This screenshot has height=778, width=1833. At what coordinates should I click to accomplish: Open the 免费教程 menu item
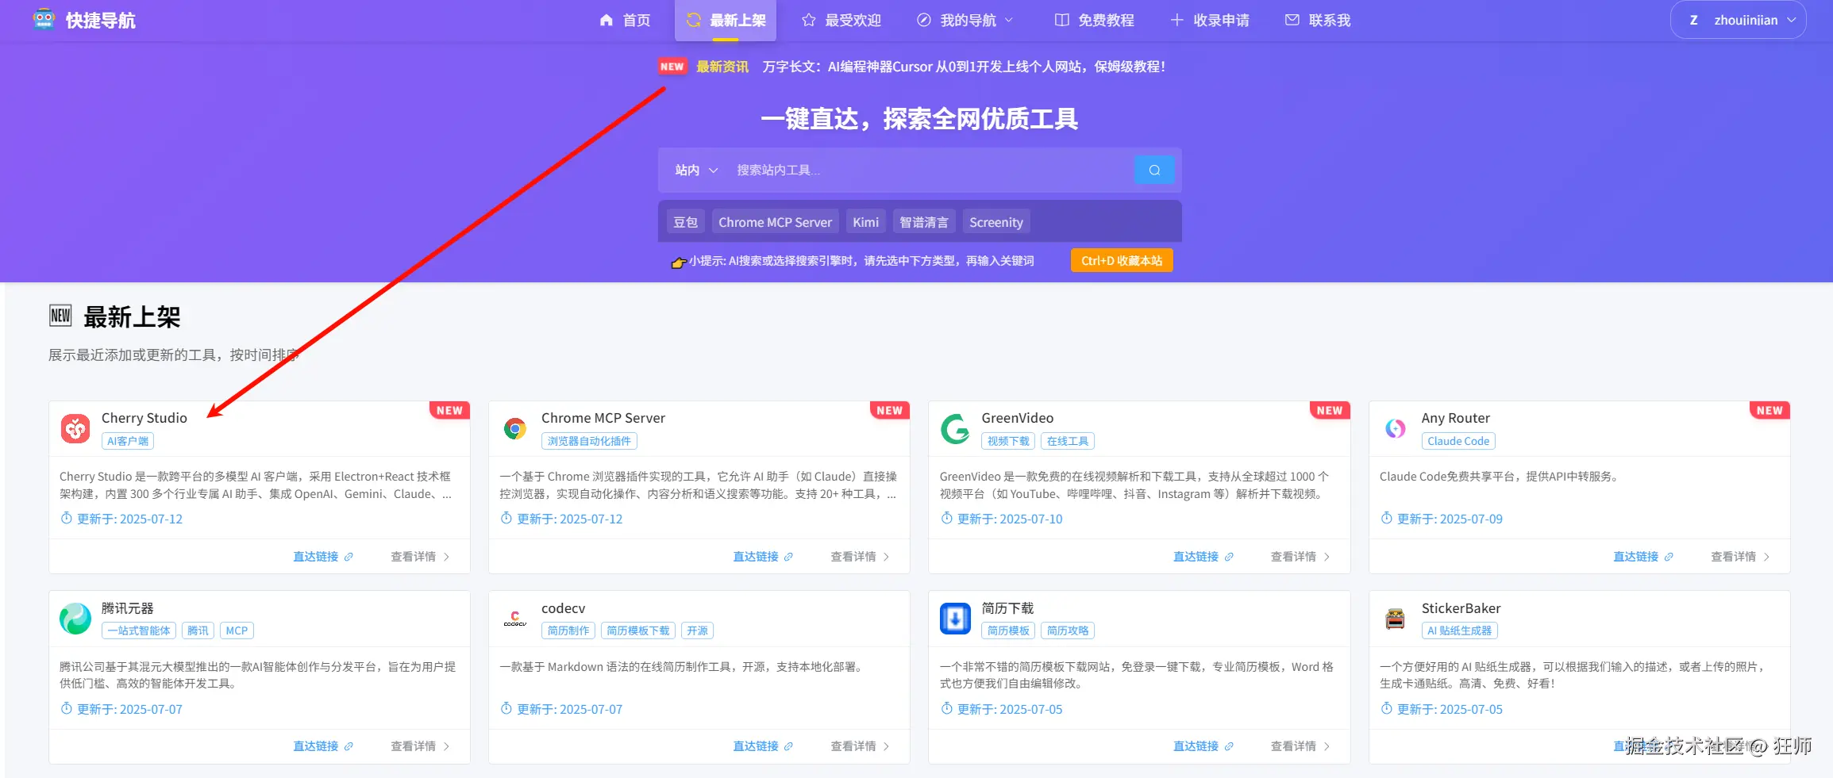[1094, 20]
